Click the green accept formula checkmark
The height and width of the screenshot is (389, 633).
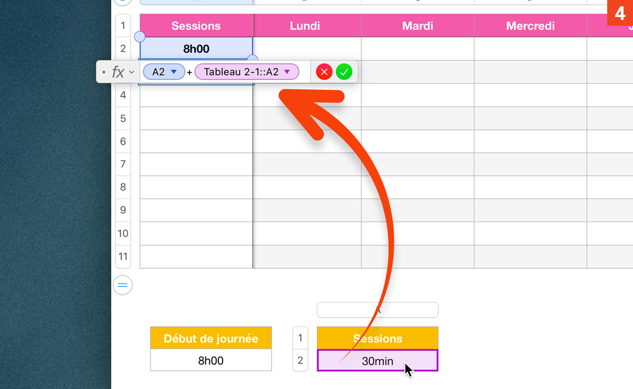click(344, 72)
